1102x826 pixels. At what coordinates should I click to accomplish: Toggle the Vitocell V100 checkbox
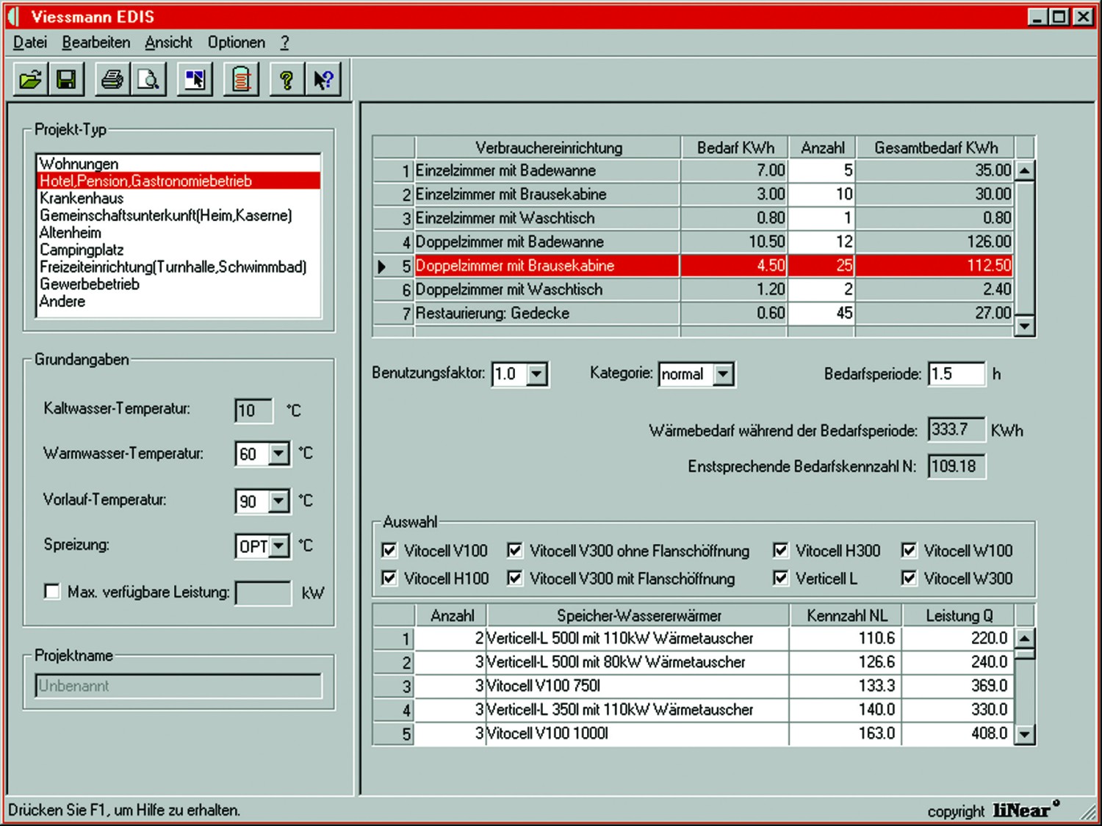pyautogui.click(x=389, y=550)
